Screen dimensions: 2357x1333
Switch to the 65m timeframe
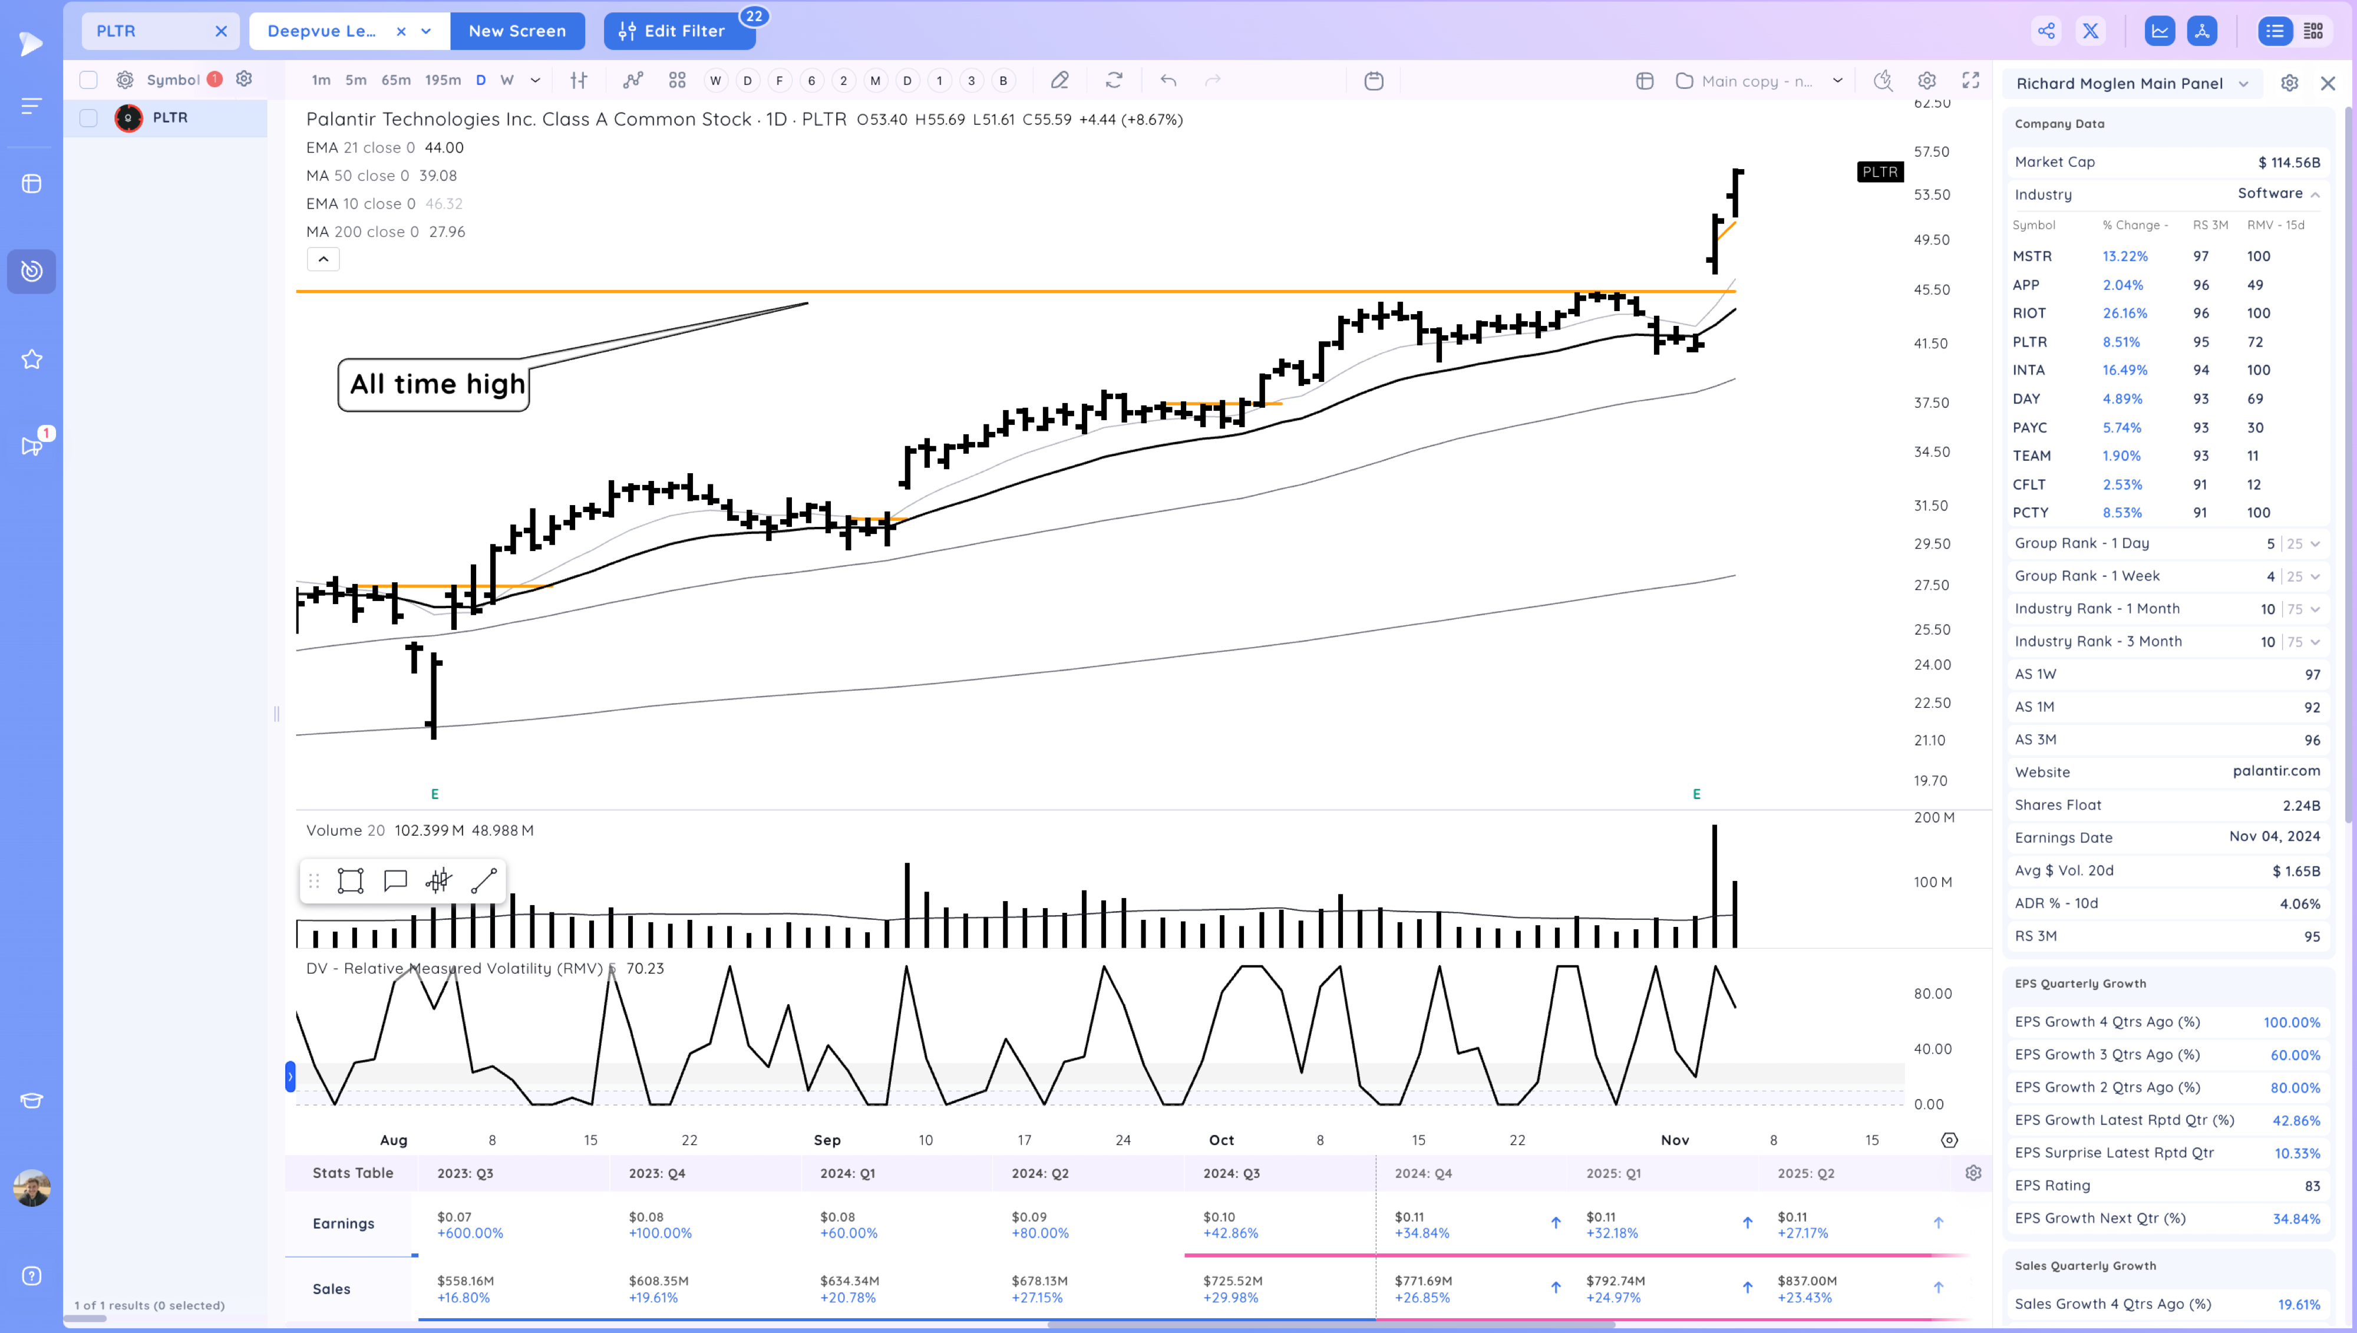(395, 81)
